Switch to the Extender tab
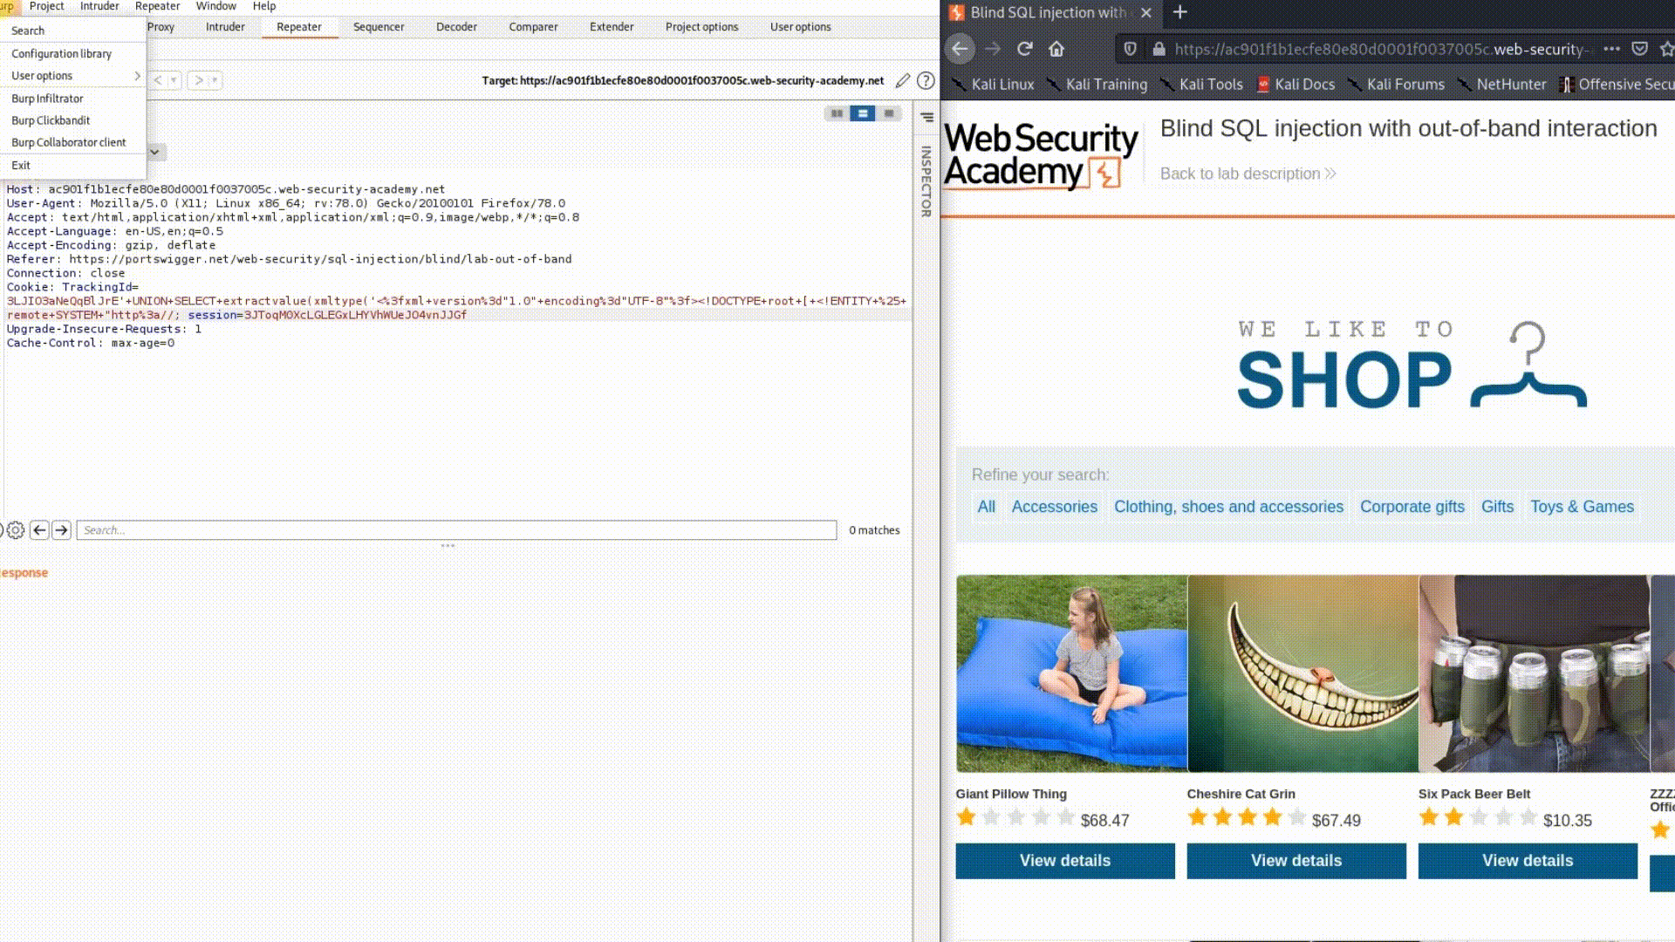This screenshot has height=942, width=1675. (x=612, y=27)
